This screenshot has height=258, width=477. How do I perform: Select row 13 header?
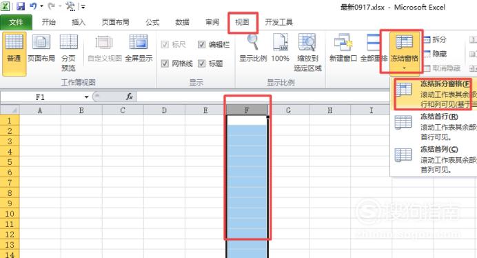(x=10, y=245)
